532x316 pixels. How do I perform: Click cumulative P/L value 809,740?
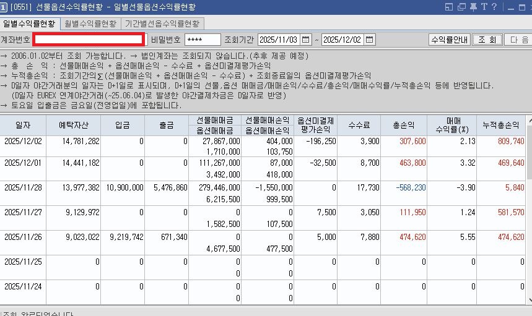[512, 141]
